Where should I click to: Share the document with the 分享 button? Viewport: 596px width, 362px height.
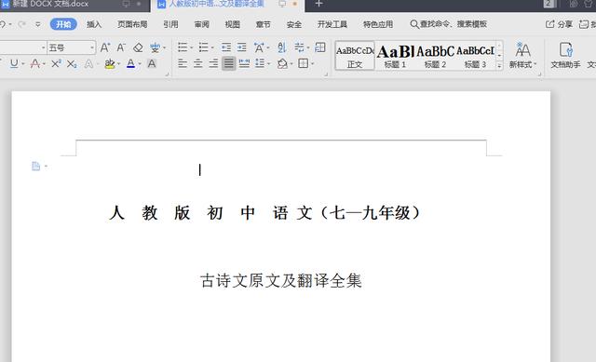point(559,24)
